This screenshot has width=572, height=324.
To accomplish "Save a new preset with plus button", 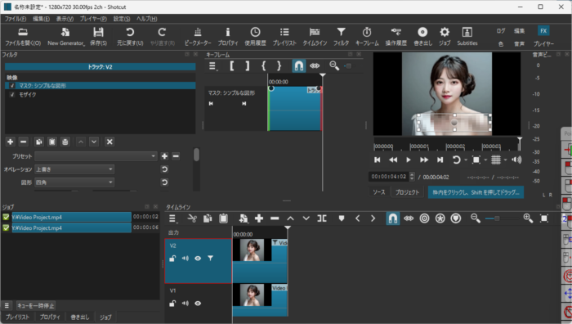I will pos(164,156).
